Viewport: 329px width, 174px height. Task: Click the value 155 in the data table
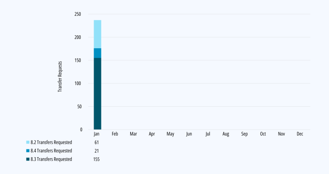tap(96, 159)
